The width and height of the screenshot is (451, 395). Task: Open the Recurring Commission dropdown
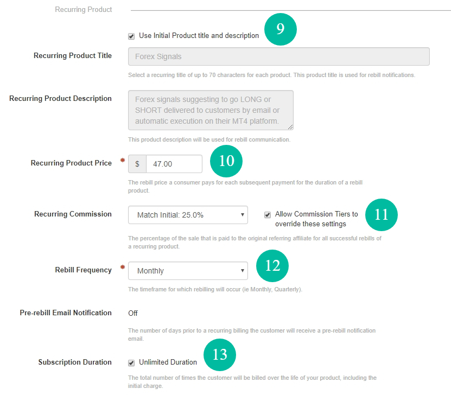point(188,215)
